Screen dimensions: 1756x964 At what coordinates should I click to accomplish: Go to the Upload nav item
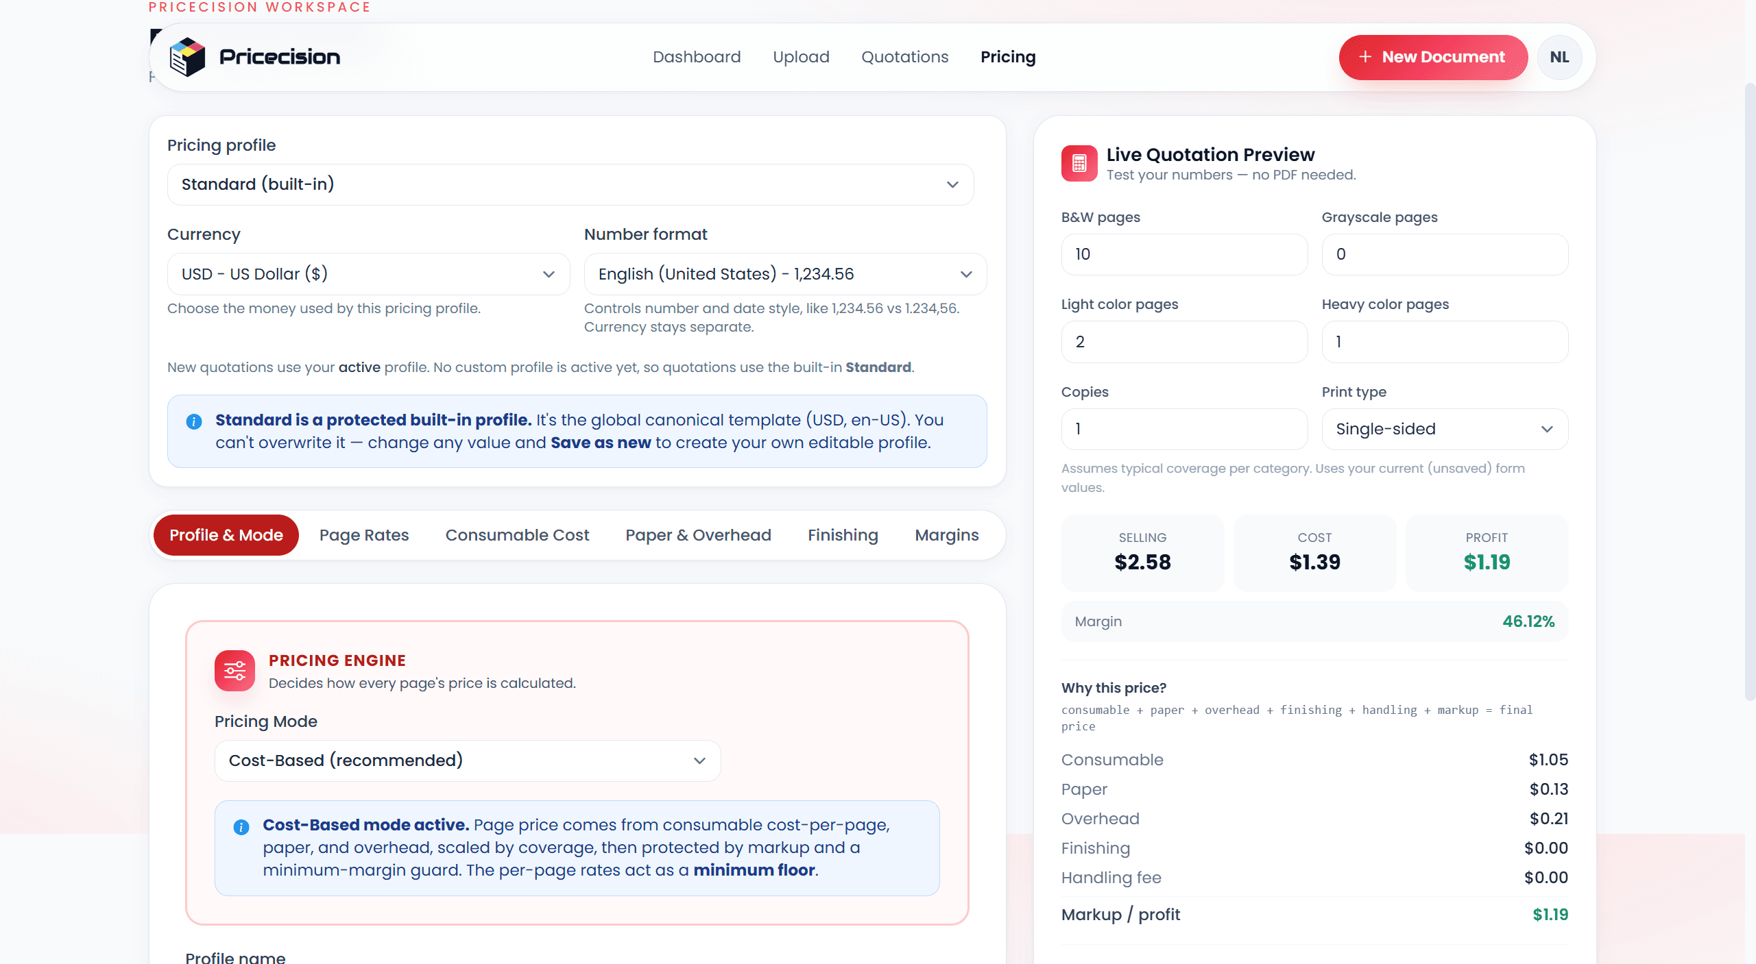tap(801, 57)
